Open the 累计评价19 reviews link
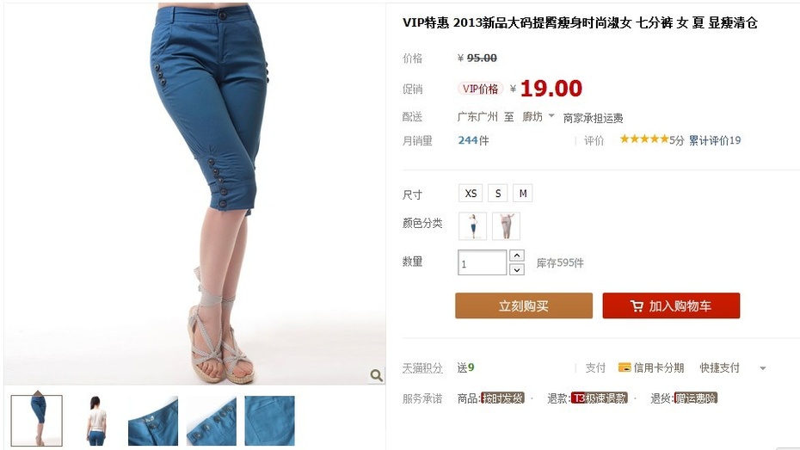Image resolution: width=800 pixels, height=450 pixels. [x=715, y=140]
